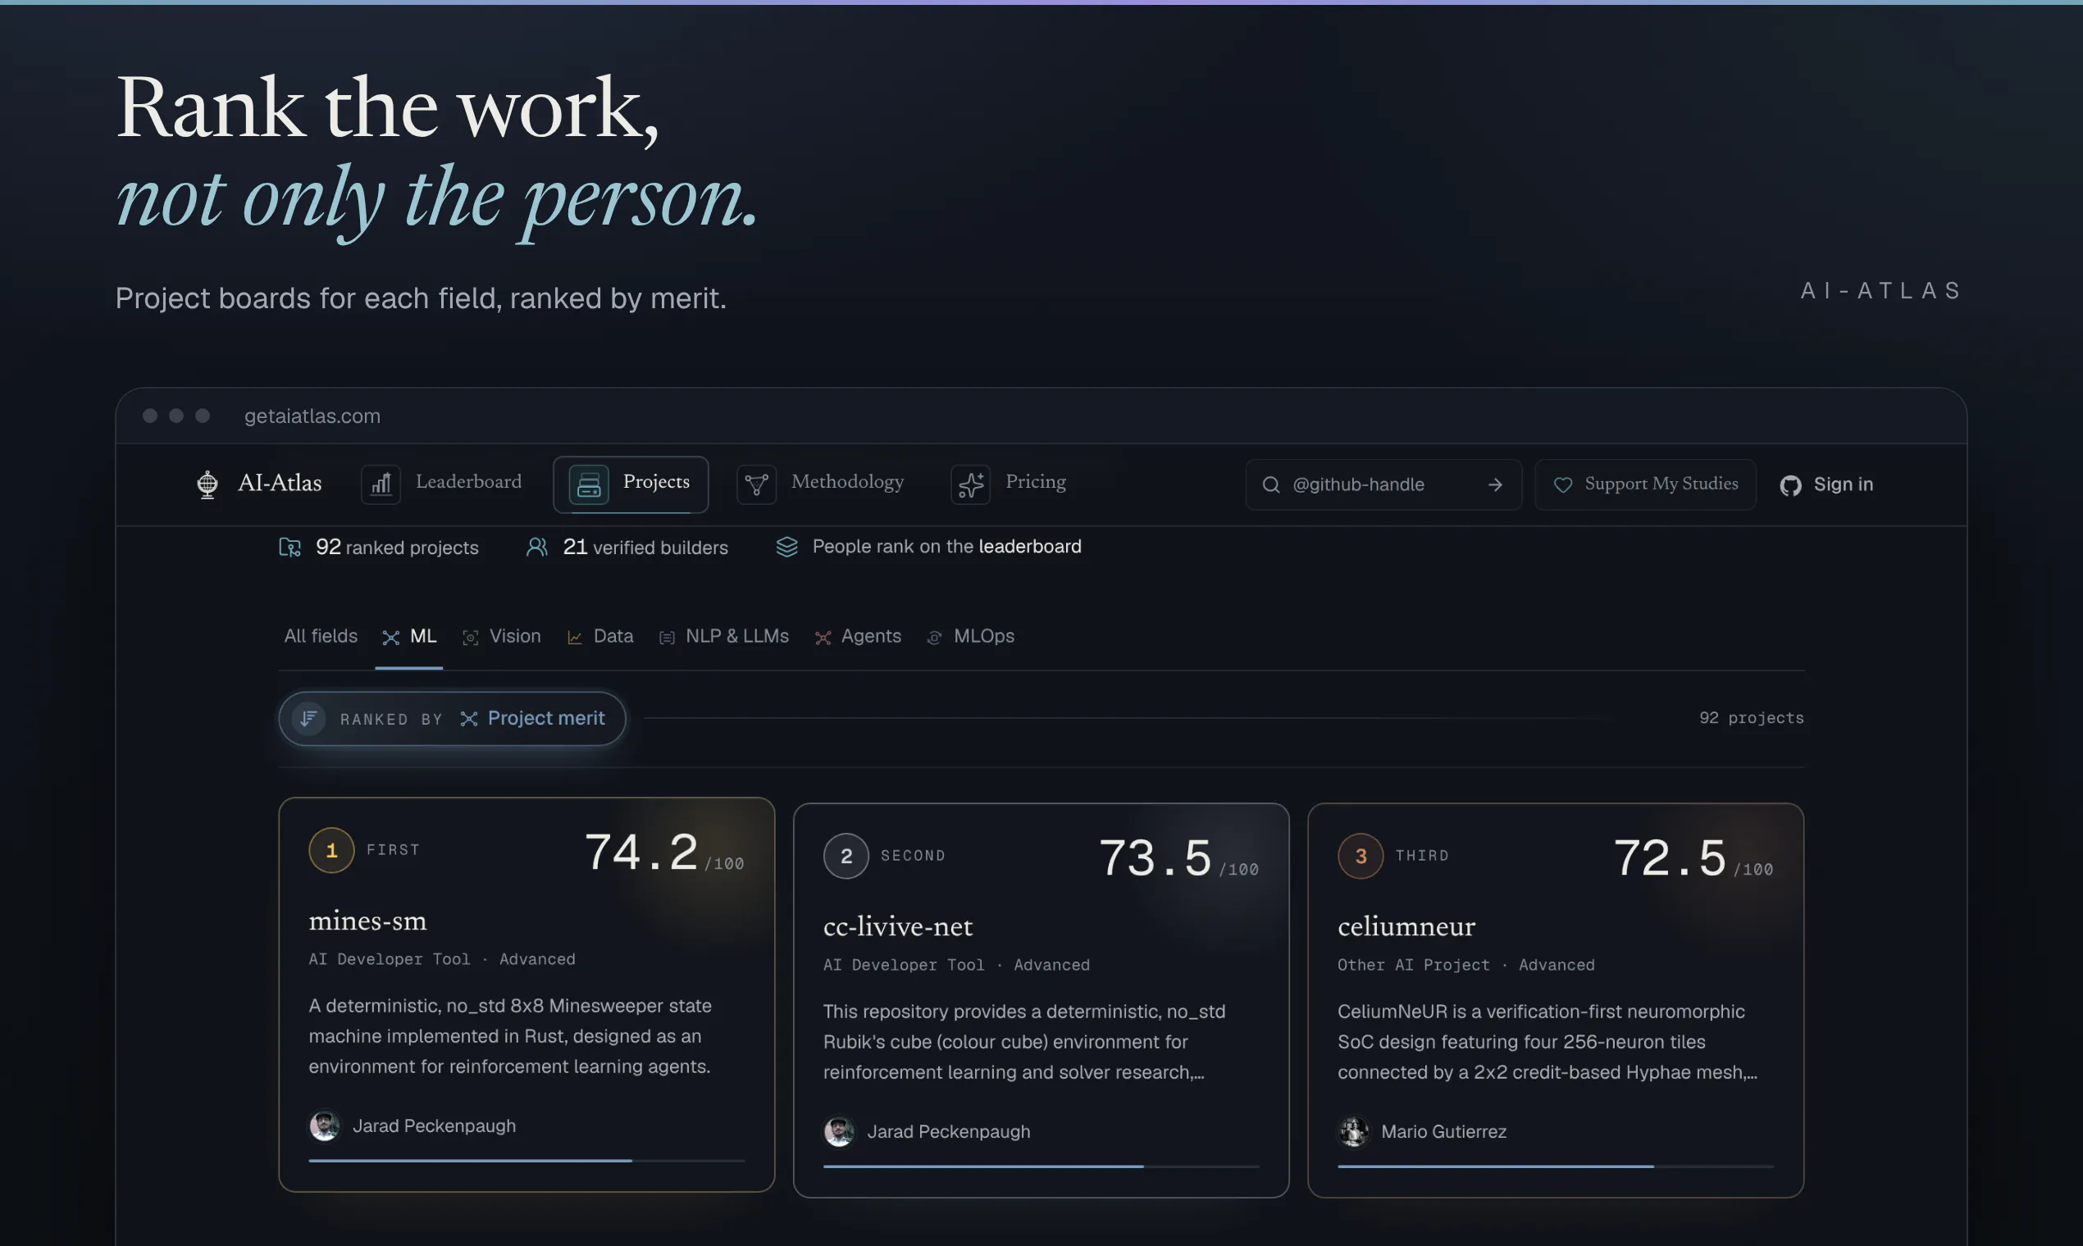This screenshot has height=1246, width=2083.
Task: Click the mines-sm description paragraph
Action: click(x=510, y=1036)
